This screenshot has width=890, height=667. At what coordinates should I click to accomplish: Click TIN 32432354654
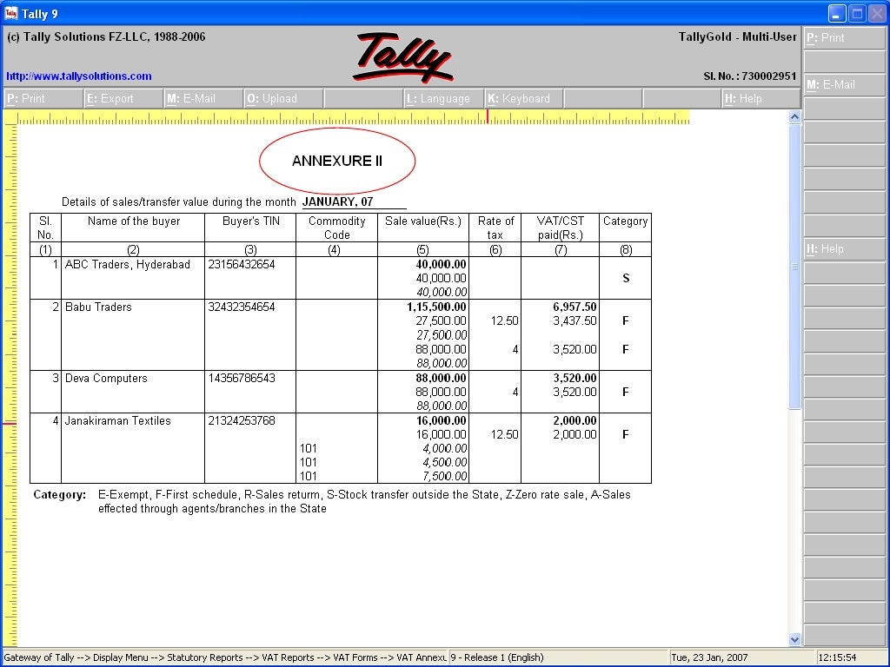(x=242, y=307)
